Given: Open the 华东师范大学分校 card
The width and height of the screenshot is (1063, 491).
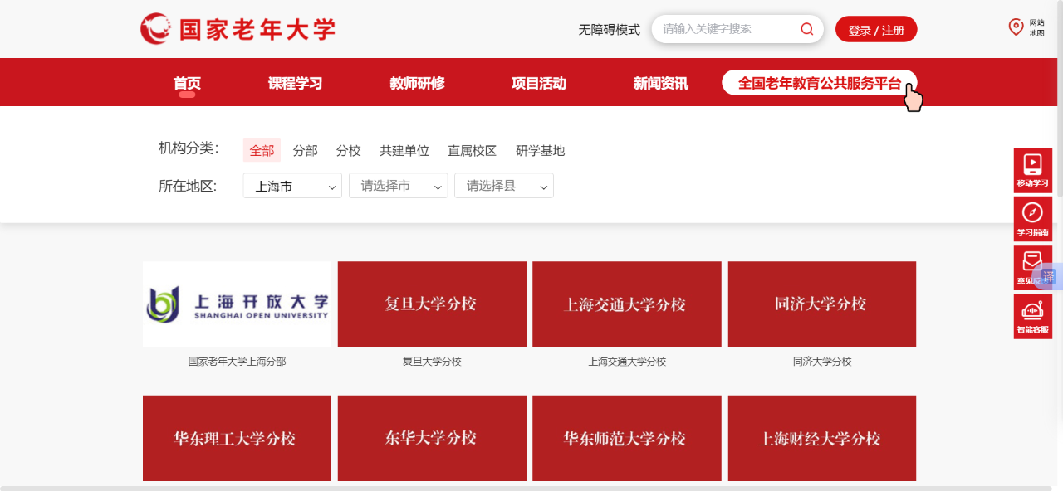Looking at the screenshot, I should 627,438.
